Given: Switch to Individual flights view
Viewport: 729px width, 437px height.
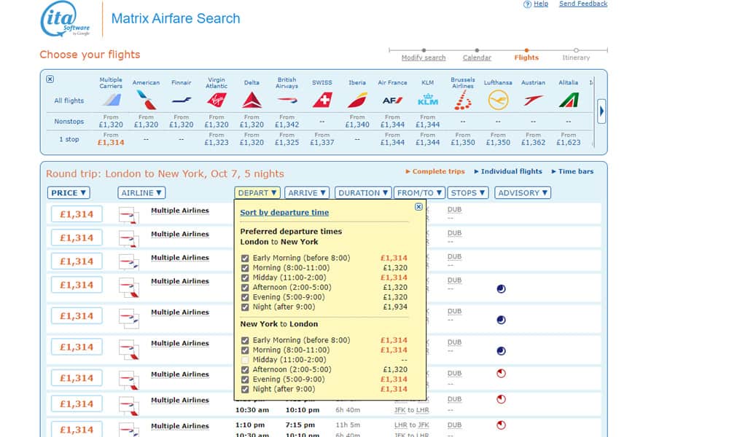Looking at the screenshot, I should pos(512,171).
